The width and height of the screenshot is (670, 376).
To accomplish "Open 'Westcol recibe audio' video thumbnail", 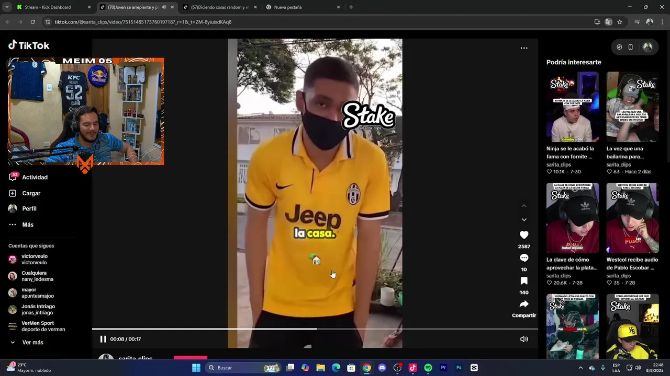I will 632,218.
